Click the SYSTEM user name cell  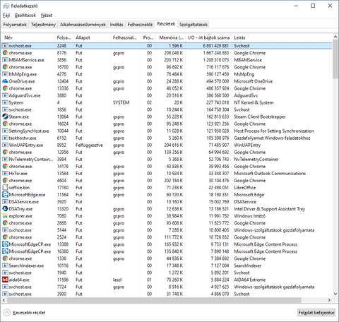(121, 102)
